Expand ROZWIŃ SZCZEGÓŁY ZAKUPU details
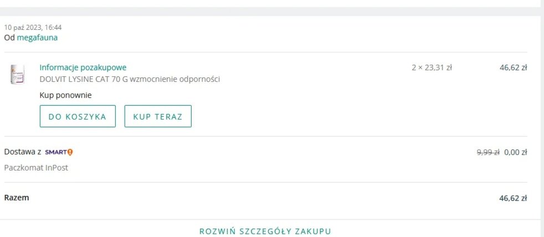The height and width of the screenshot is (237, 544). coord(265,231)
